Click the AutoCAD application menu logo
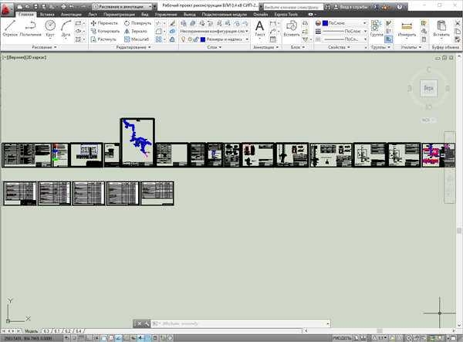This screenshot has width=463, height=342. click(5, 9)
